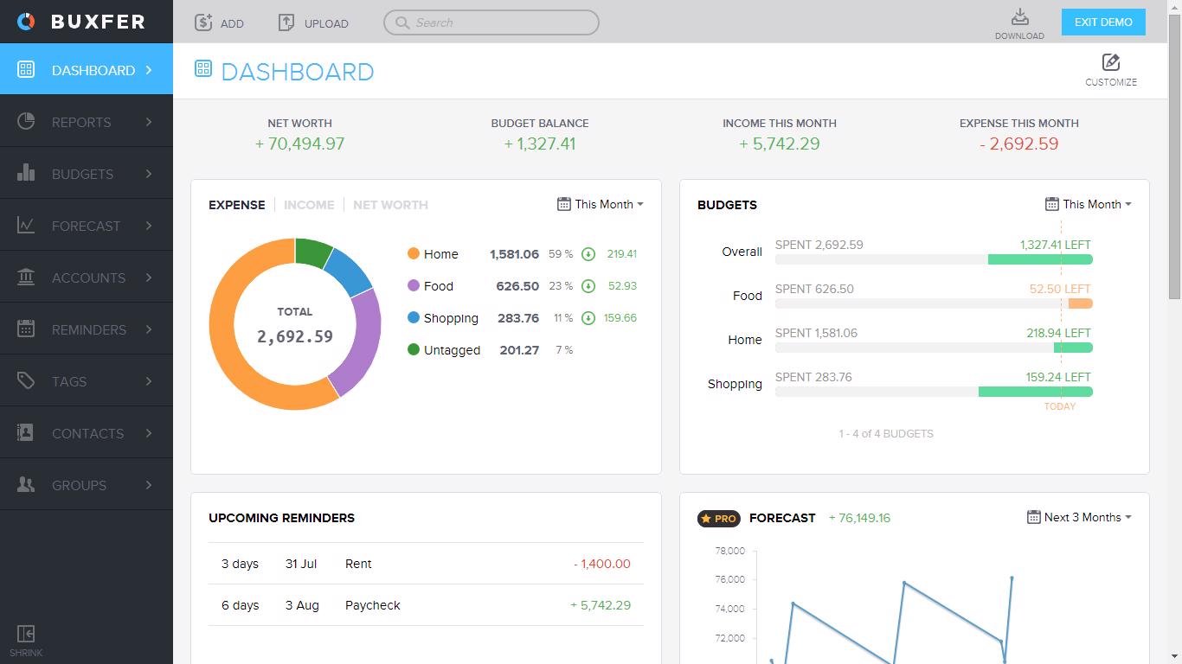Collapse the sidebar using the Shrink icon

[25, 635]
